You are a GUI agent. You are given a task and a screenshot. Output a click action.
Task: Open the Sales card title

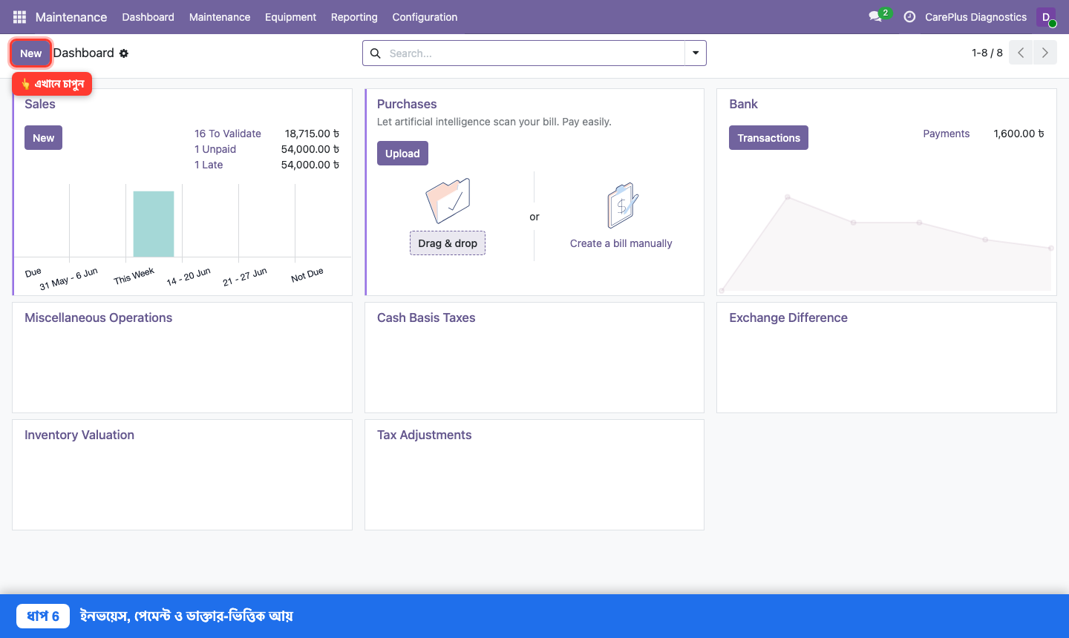tap(40, 105)
